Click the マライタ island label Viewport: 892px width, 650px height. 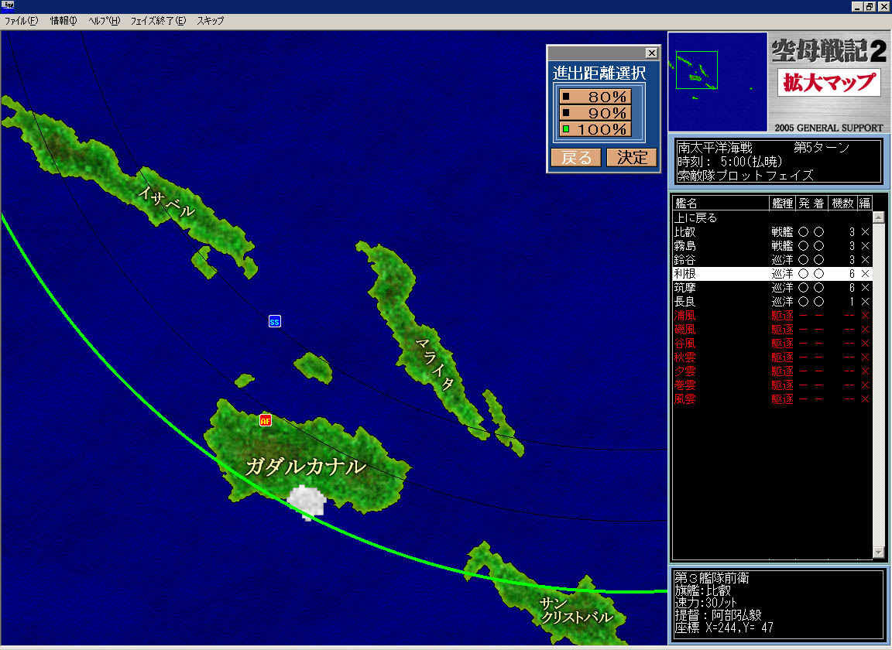(x=434, y=364)
